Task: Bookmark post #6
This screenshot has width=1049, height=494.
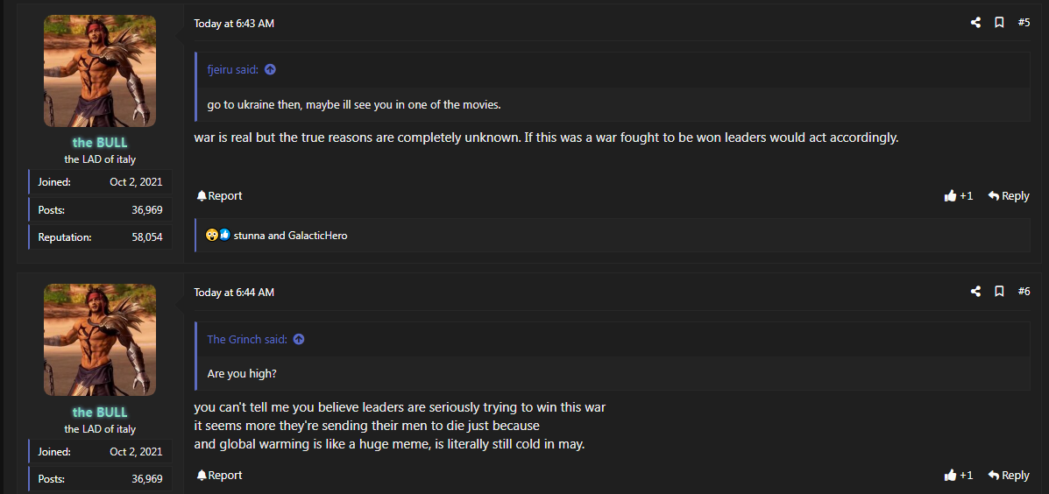Action: click(x=999, y=292)
